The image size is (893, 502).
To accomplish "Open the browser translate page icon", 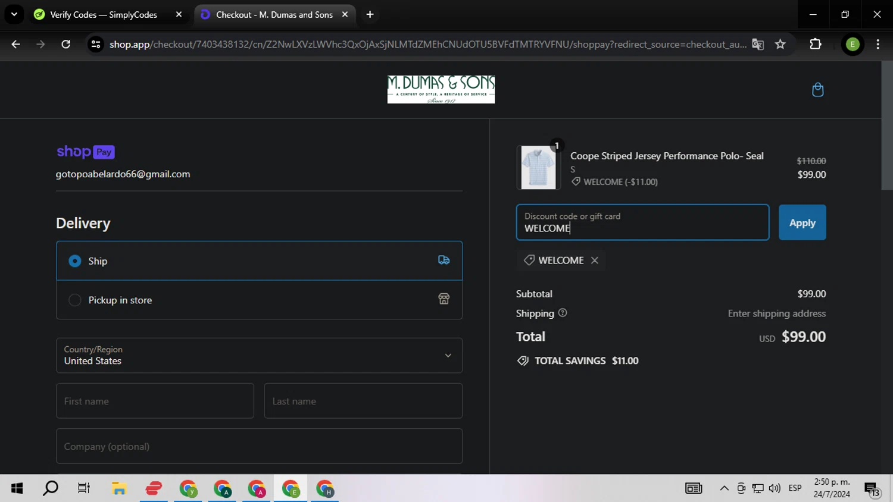I will [x=758, y=44].
